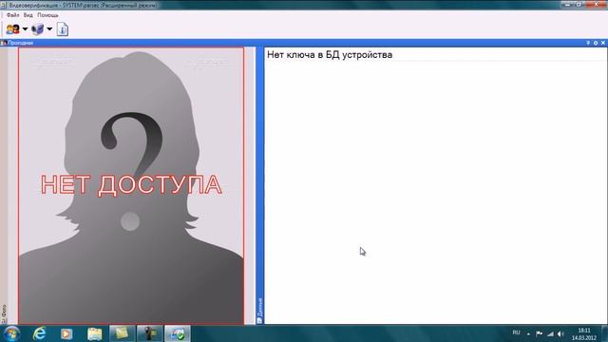Click the information document toolbar icon
The image size is (608, 342).
(x=63, y=29)
